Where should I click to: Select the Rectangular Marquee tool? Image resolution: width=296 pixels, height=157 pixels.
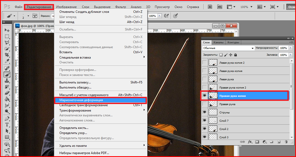coord(7,36)
